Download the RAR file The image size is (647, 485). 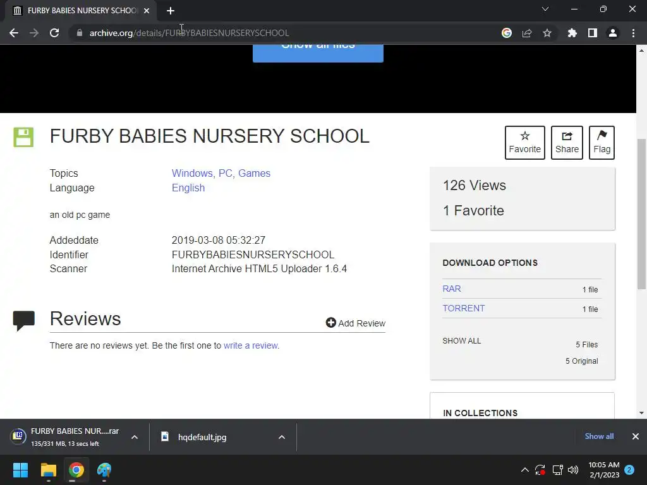(x=452, y=289)
